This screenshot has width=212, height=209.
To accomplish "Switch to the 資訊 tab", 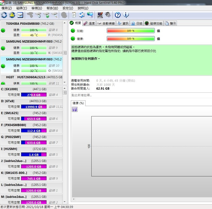I will click(x=123, y=23).
